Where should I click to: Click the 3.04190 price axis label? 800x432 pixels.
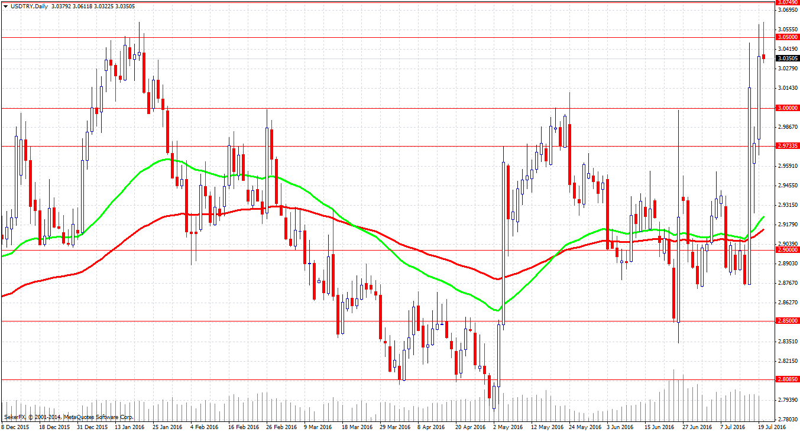coord(788,49)
